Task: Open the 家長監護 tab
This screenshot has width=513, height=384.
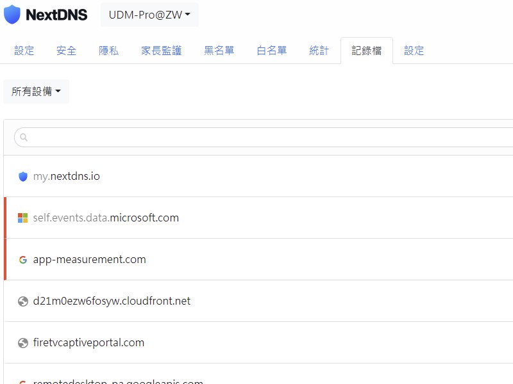Action: click(162, 51)
